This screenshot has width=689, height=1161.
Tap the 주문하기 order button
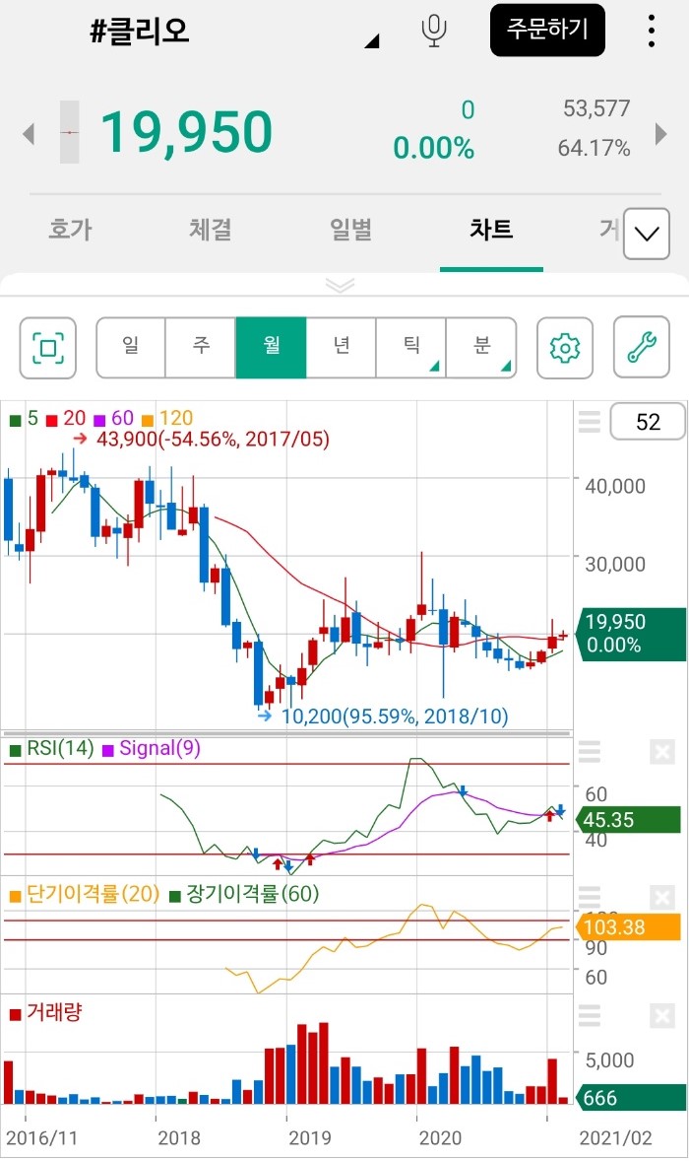pos(548,31)
